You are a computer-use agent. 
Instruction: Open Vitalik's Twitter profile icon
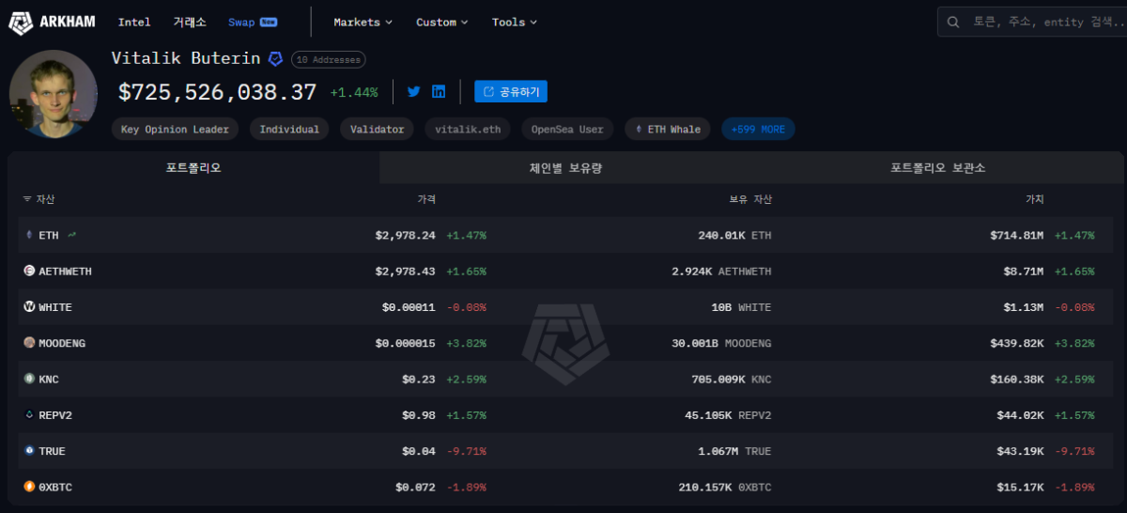coord(413,91)
